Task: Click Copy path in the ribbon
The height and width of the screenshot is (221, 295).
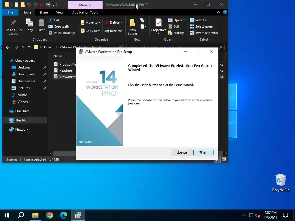Action: pos(59,26)
